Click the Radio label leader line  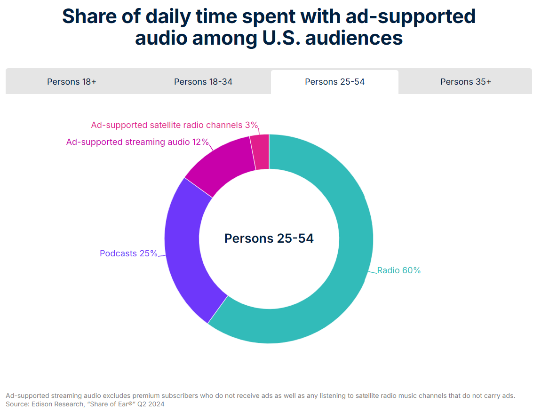pos(372,272)
